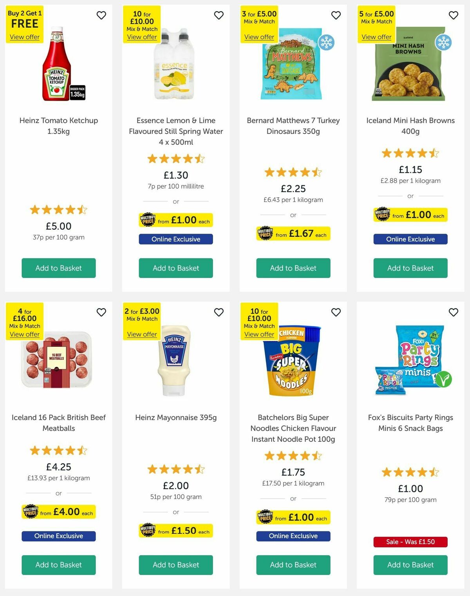The image size is (470, 596).
Task: Click the heart icon on Essence Spring Water
Action: tap(219, 15)
